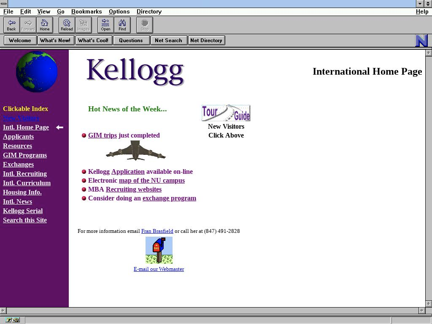The image size is (432, 324).
Task: Click the Open location icon
Action: pyautogui.click(x=105, y=25)
